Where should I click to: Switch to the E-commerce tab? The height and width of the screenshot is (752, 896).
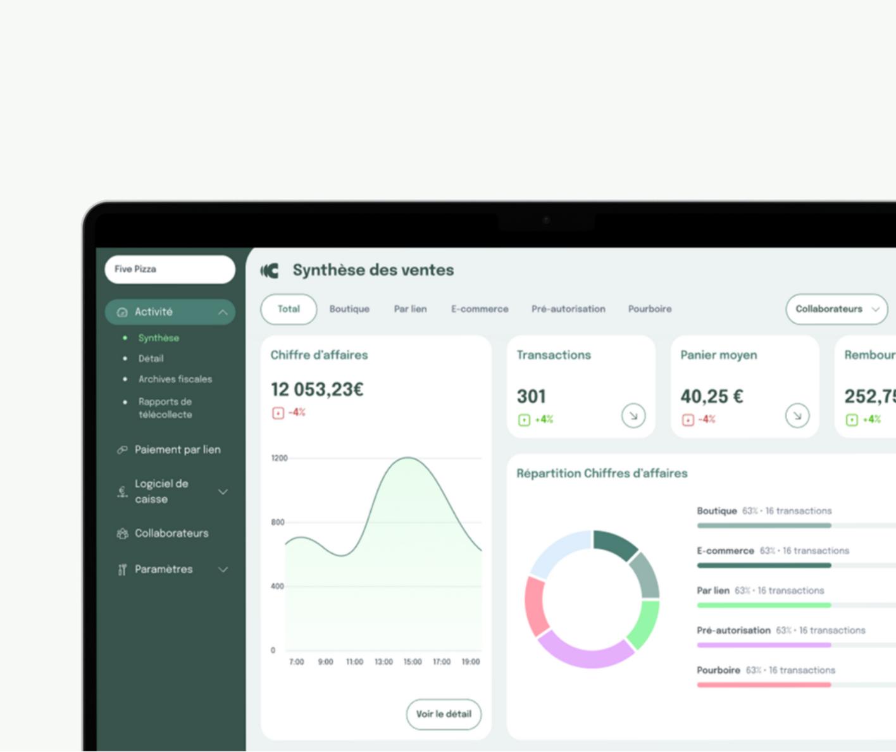click(480, 309)
